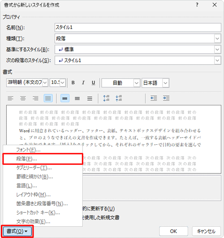Expand the 種類 style type dropdown
The image size is (224, 238).
217,39
